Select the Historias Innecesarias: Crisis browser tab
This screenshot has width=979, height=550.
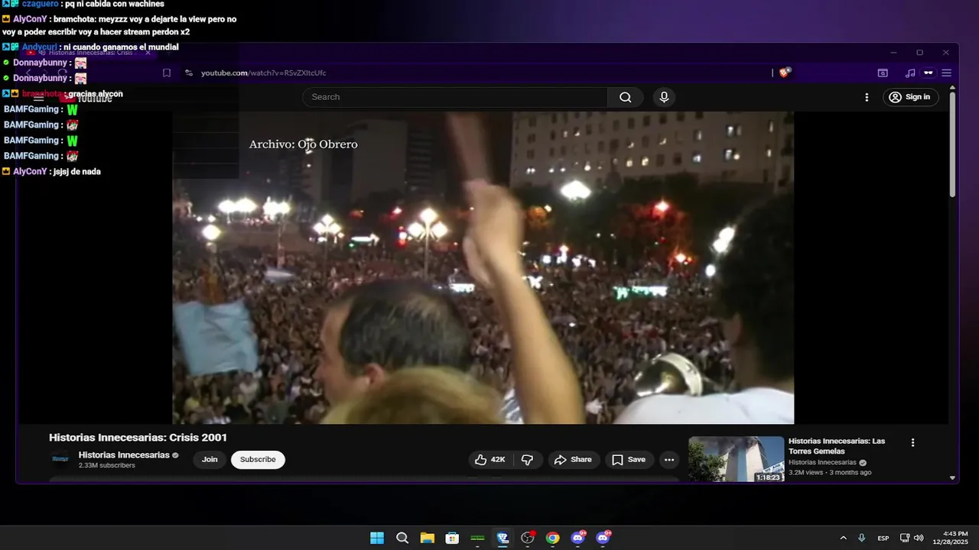click(90, 53)
